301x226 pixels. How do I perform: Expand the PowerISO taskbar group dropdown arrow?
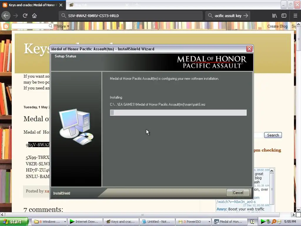pyautogui.click(x=209, y=222)
